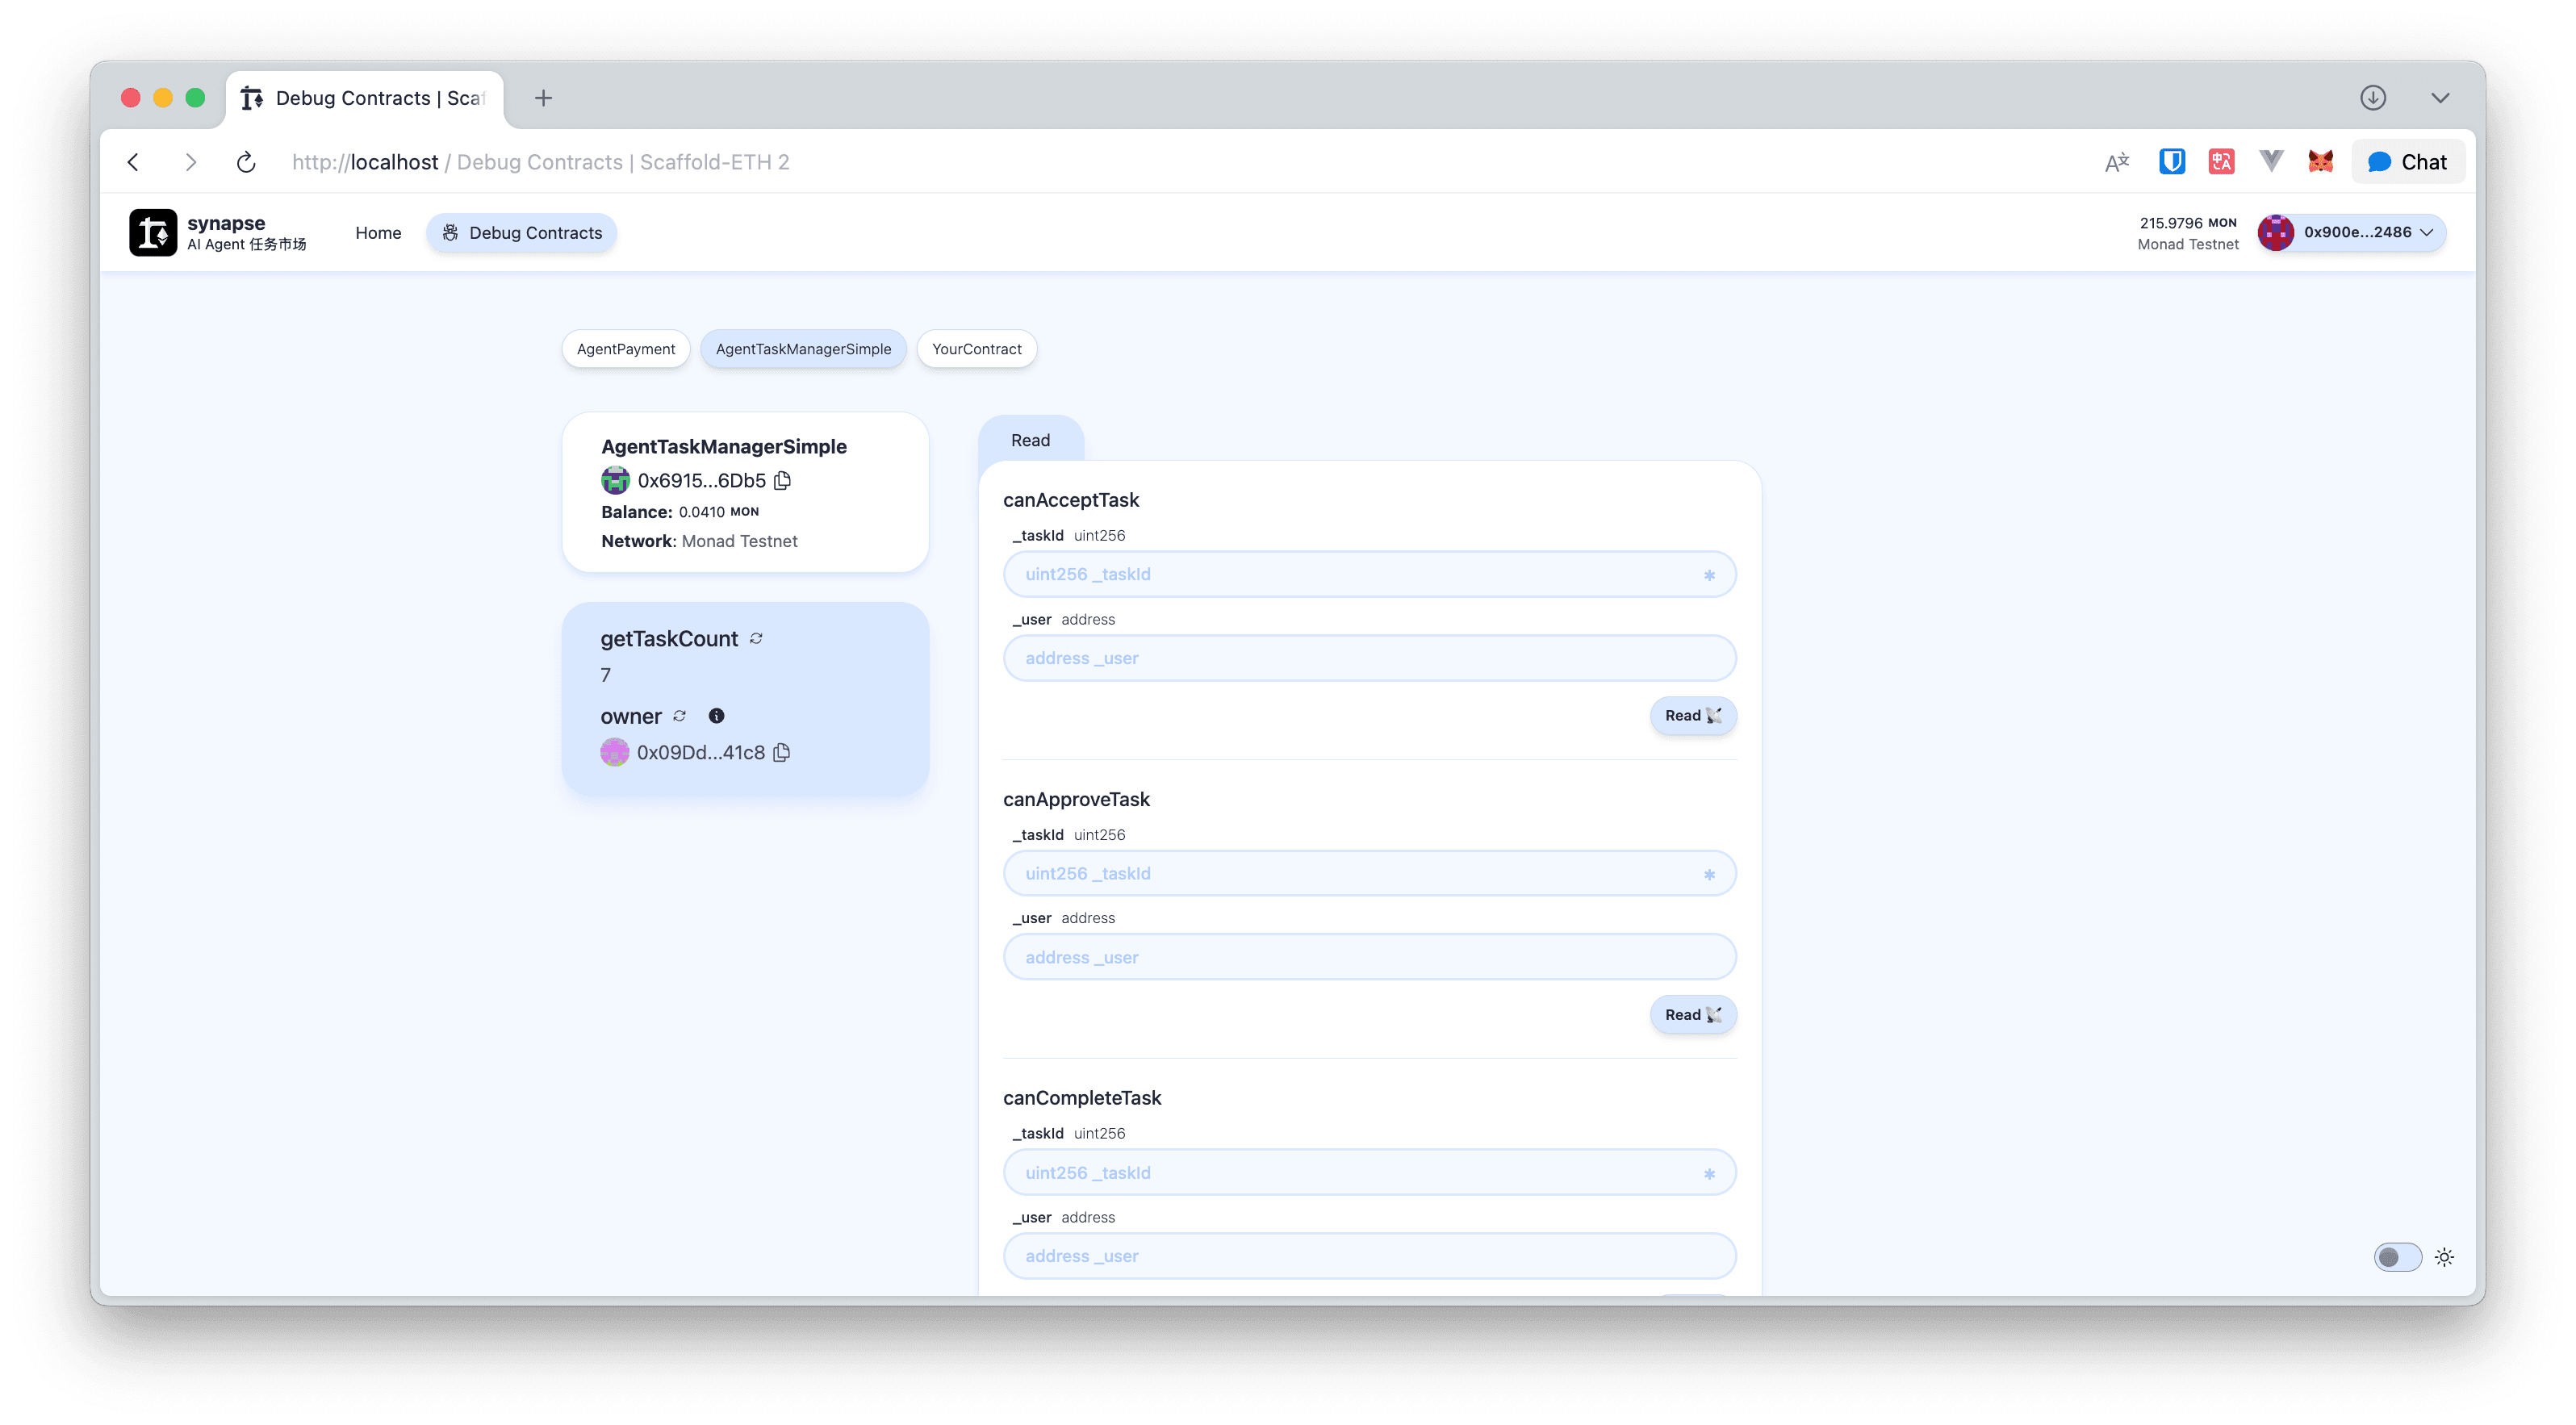Viewport: 2576px width, 1425px height.
Task: Refresh the owner value
Action: [680, 716]
